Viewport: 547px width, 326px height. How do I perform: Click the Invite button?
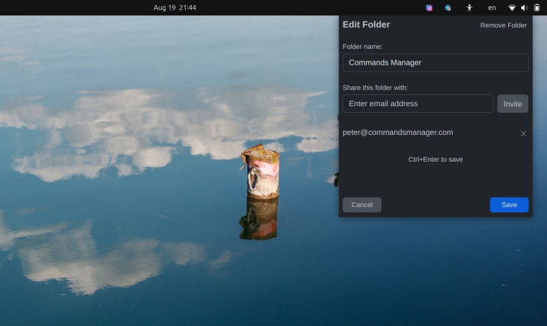512,104
